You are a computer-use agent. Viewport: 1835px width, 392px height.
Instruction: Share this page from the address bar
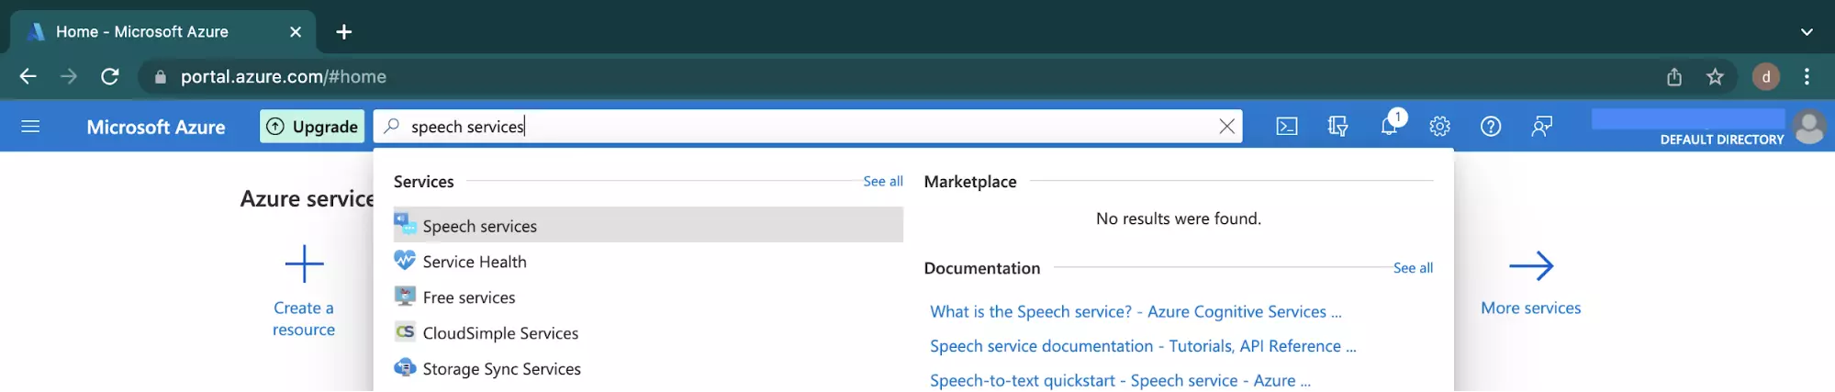1674,77
